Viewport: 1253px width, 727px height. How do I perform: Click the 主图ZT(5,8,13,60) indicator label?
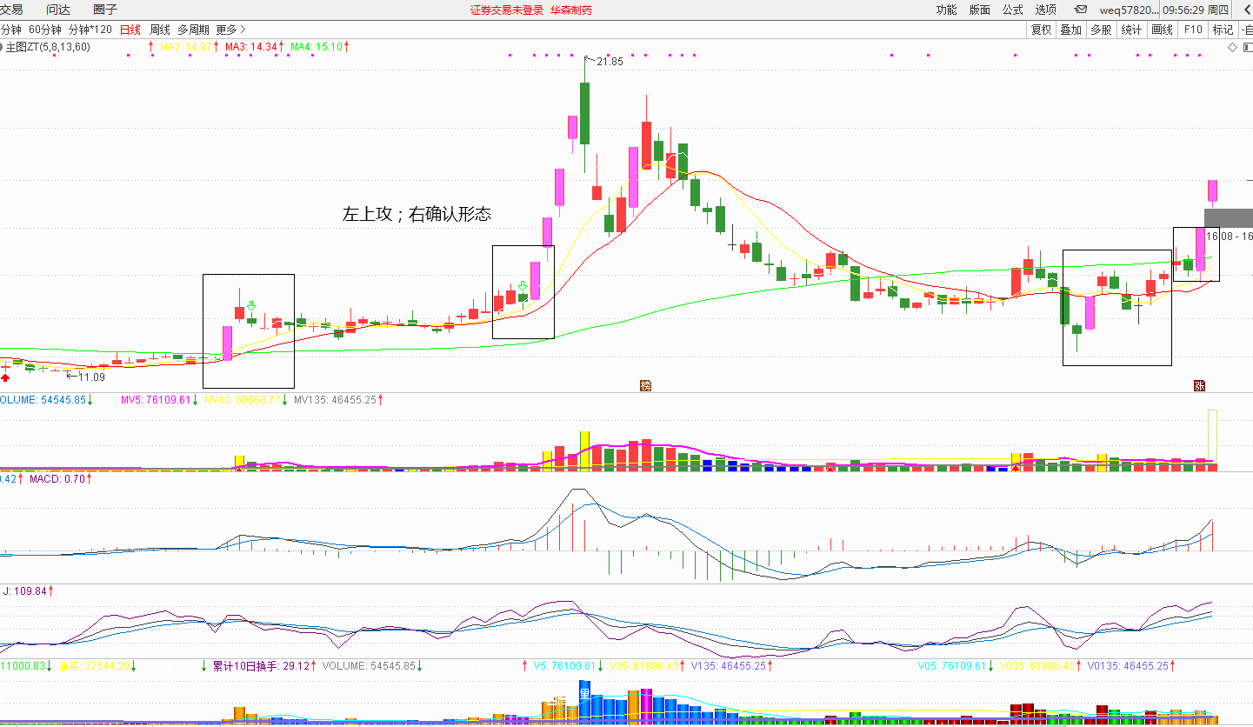click(48, 47)
